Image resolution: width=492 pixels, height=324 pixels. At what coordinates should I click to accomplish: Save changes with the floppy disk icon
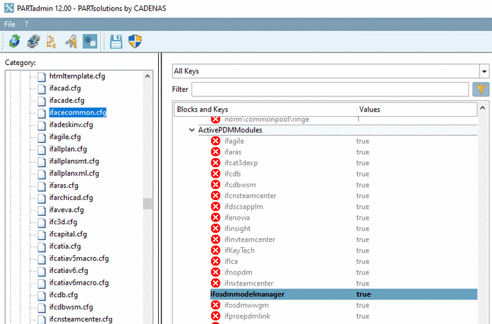tap(116, 41)
